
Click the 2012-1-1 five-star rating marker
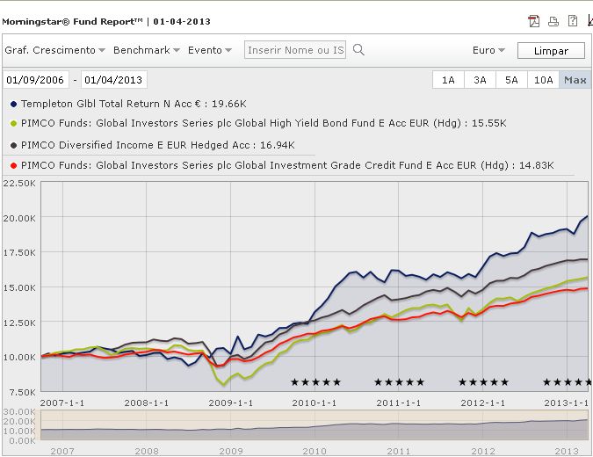483,382
